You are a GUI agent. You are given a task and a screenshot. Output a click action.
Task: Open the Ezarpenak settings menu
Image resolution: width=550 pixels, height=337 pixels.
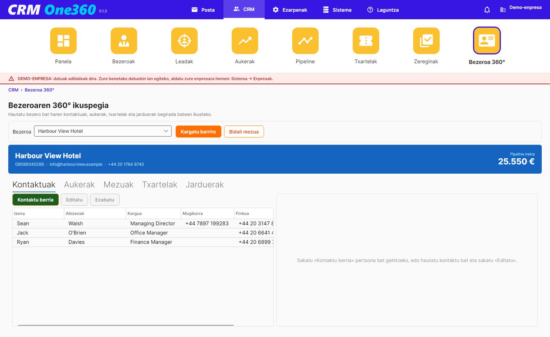(x=290, y=10)
